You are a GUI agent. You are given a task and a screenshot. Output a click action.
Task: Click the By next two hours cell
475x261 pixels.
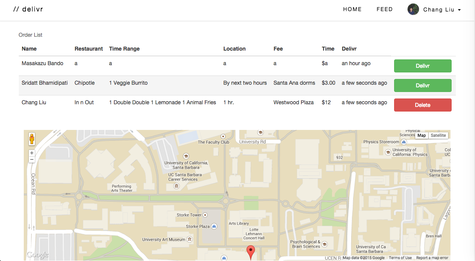245,83
